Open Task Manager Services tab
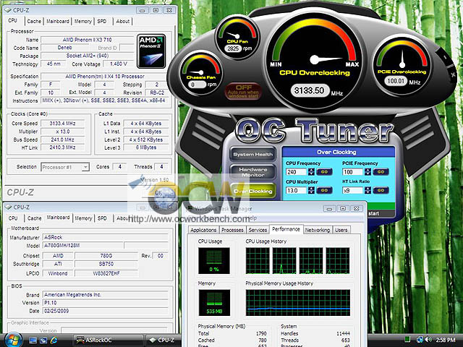The image size is (463, 347). 258,230
